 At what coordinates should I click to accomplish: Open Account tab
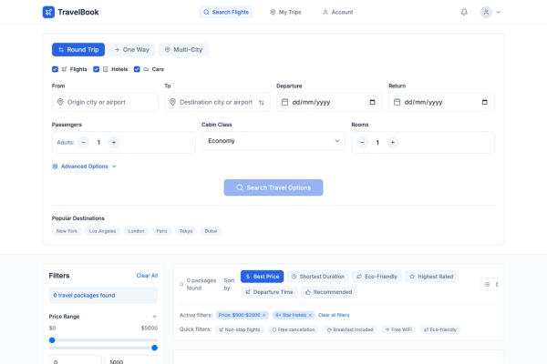(x=337, y=12)
